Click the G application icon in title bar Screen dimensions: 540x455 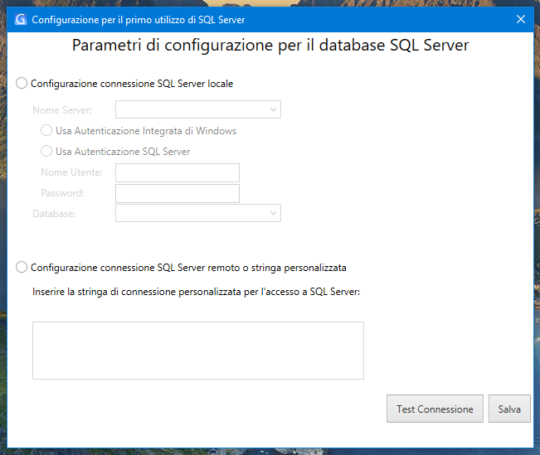tap(21, 20)
